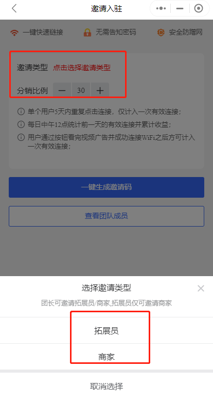
Task: Tap 取消选择 to cancel selection
Action: pos(106,386)
